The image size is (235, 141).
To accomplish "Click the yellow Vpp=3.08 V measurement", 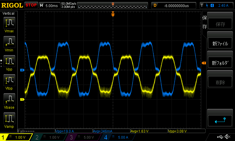I will click(187, 131).
